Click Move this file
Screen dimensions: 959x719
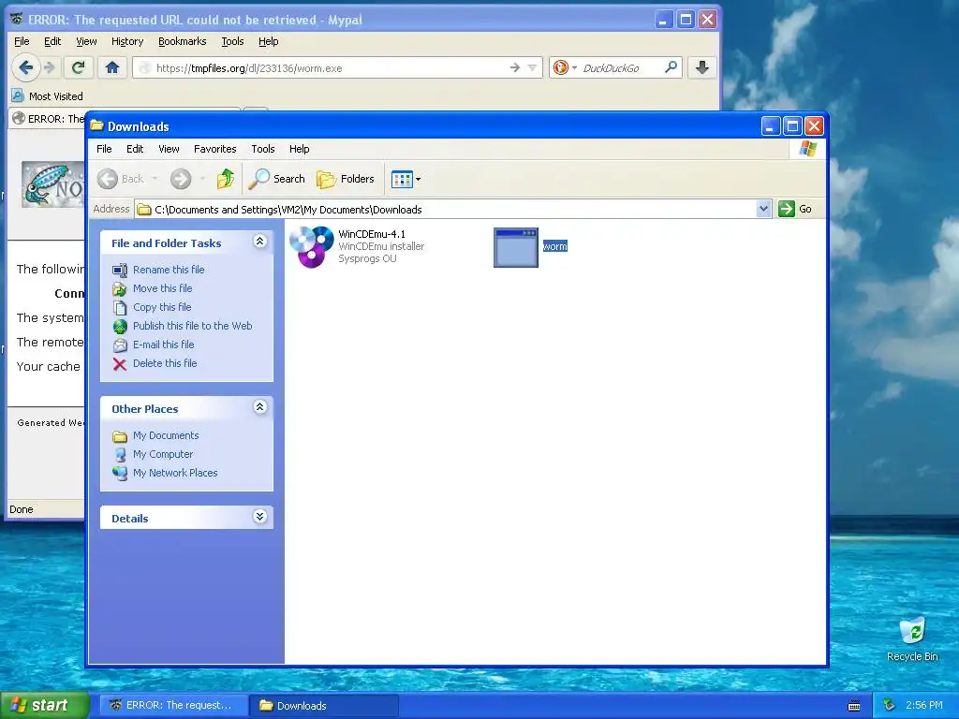pyautogui.click(x=163, y=288)
